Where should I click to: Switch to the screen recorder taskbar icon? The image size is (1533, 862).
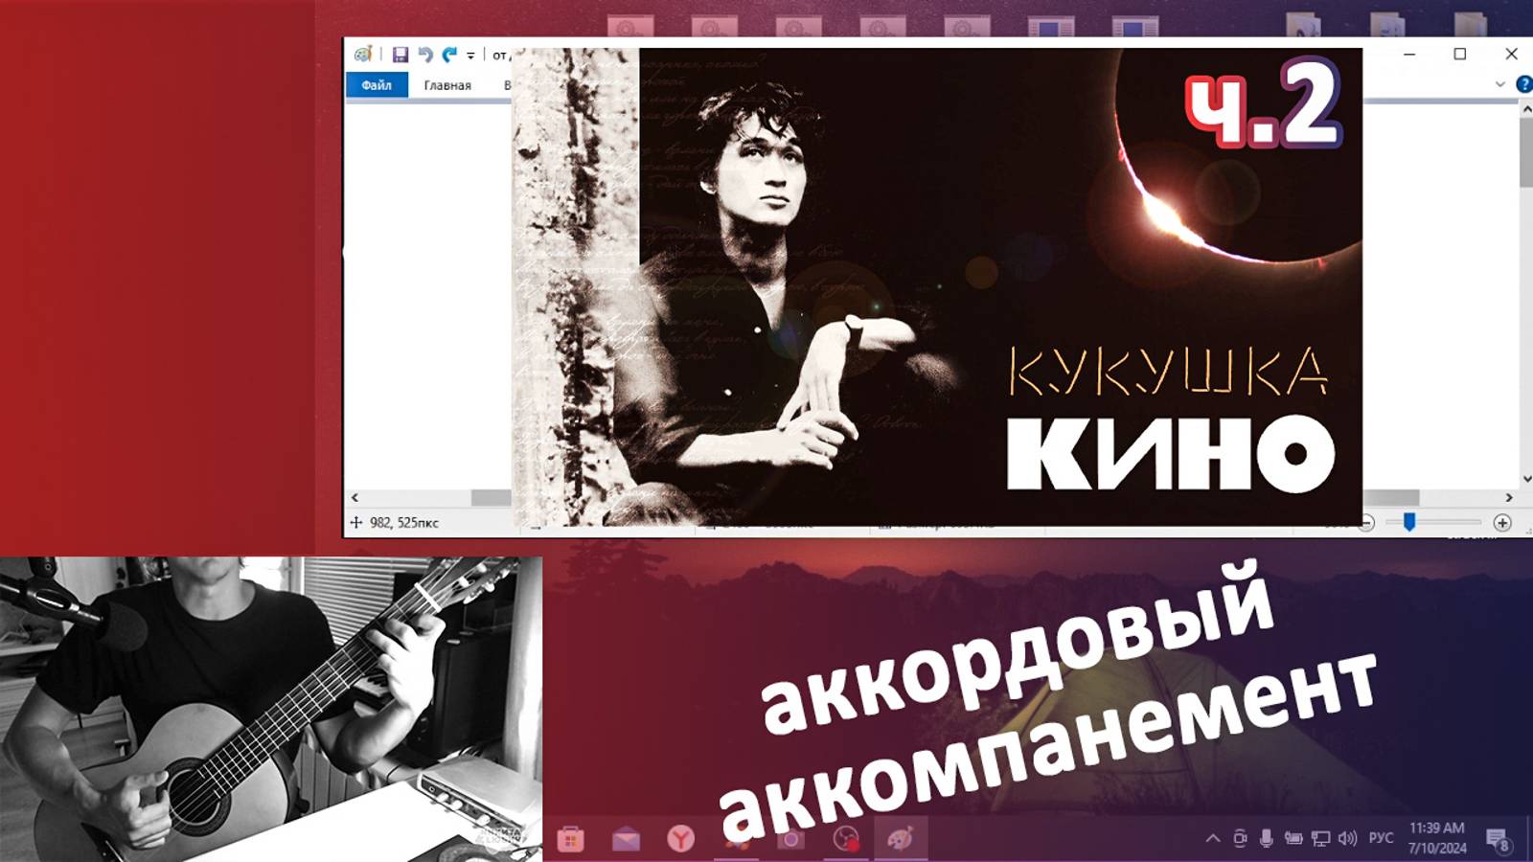click(x=846, y=840)
